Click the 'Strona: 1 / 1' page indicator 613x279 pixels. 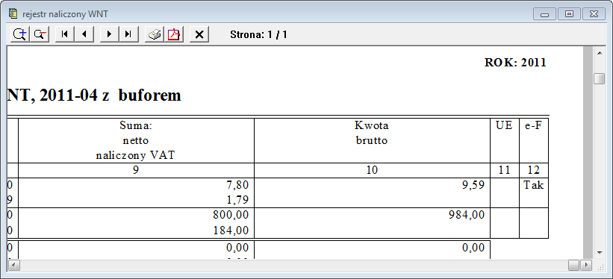click(x=259, y=35)
